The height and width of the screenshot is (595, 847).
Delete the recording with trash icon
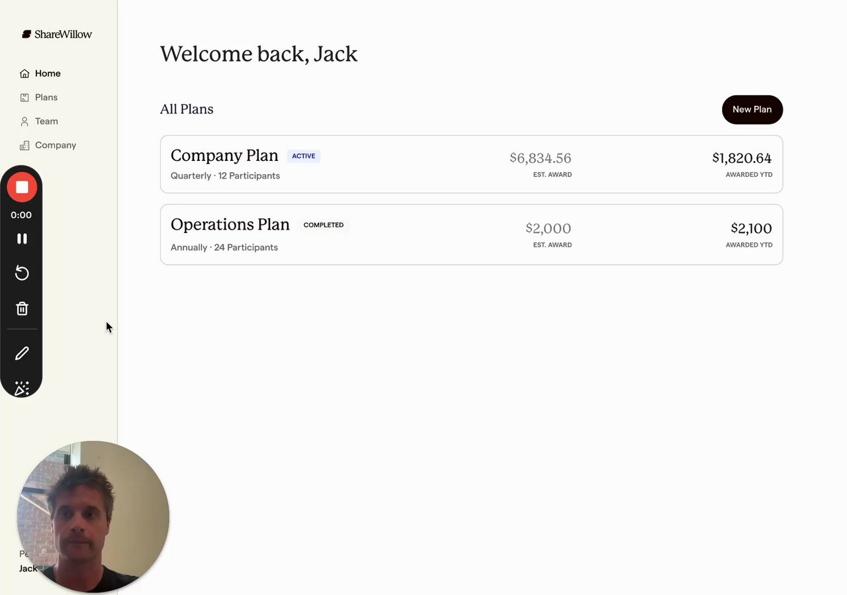point(22,308)
